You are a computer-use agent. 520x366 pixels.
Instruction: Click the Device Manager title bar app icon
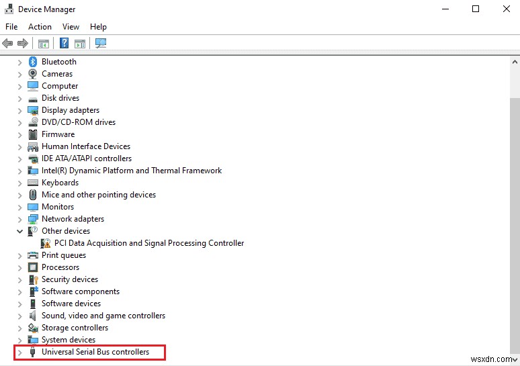coord(9,9)
